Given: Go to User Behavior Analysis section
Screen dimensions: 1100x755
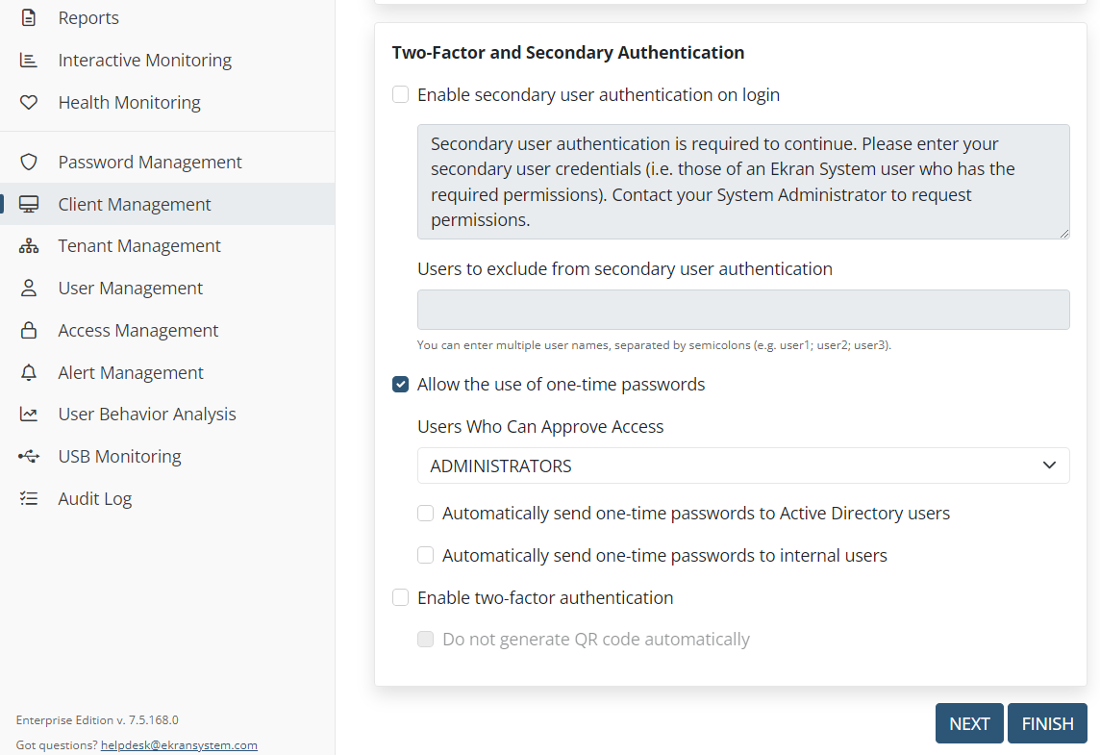Looking at the screenshot, I should pos(146,415).
